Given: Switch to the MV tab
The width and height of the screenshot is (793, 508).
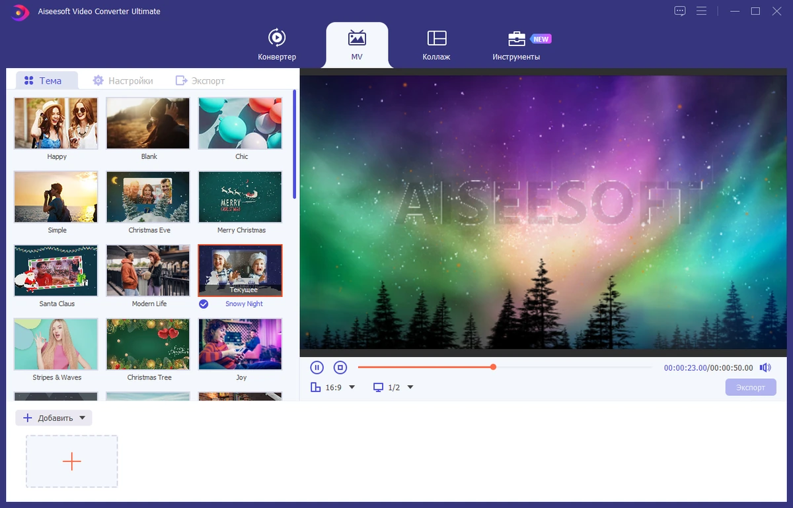Looking at the screenshot, I should pyautogui.click(x=357, y=45).
